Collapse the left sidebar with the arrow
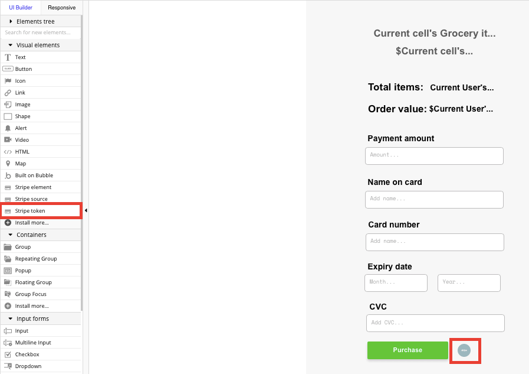529x374 pixels. click(x=85, y=210)
